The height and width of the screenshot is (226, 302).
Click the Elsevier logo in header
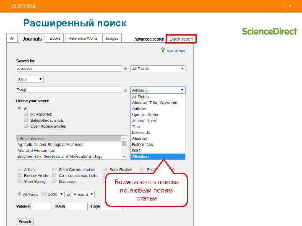[23, 6]
